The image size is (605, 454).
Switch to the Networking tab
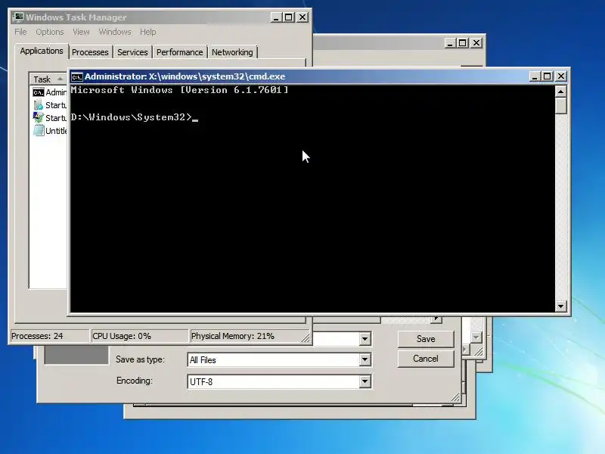pyautogui.click(x=232, y=52)
